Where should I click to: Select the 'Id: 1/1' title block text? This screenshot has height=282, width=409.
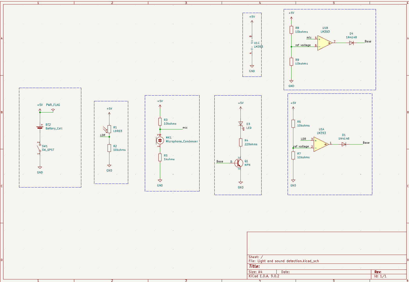[380, 276]
